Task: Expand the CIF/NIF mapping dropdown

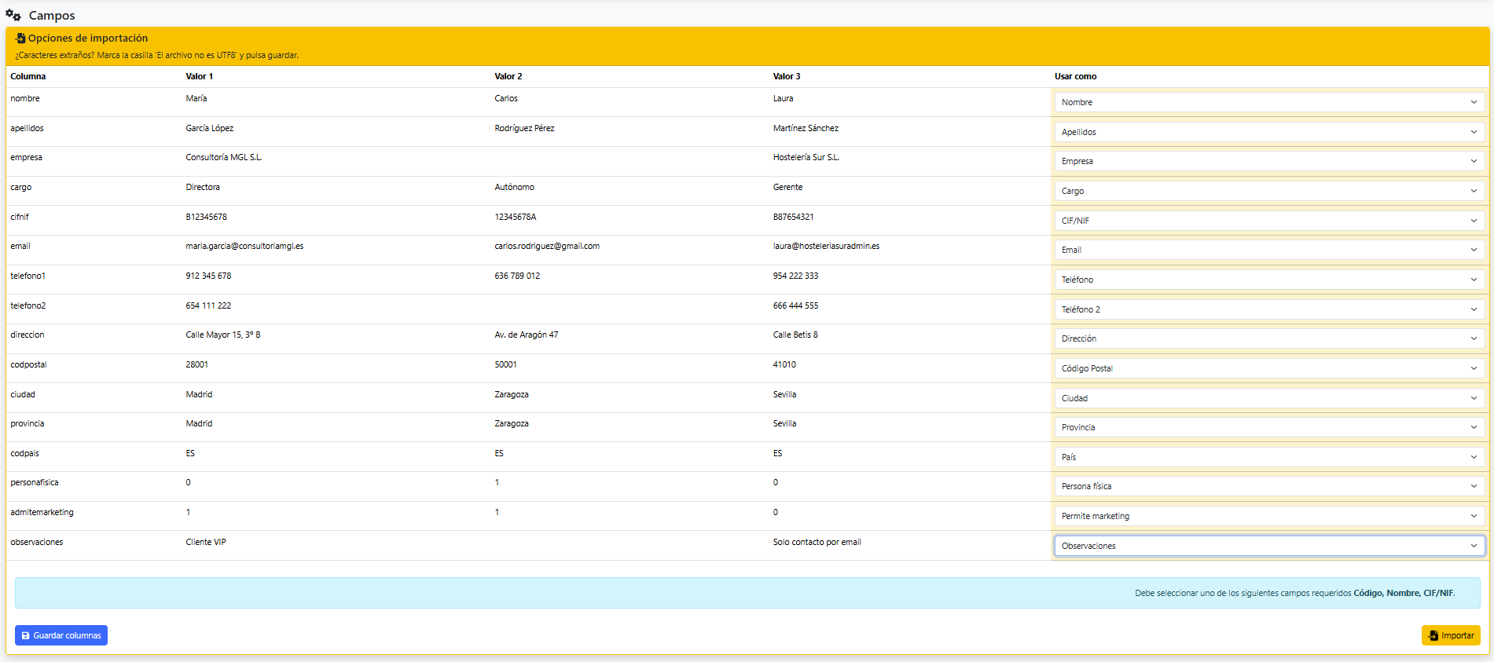Action: (1269, 221)
